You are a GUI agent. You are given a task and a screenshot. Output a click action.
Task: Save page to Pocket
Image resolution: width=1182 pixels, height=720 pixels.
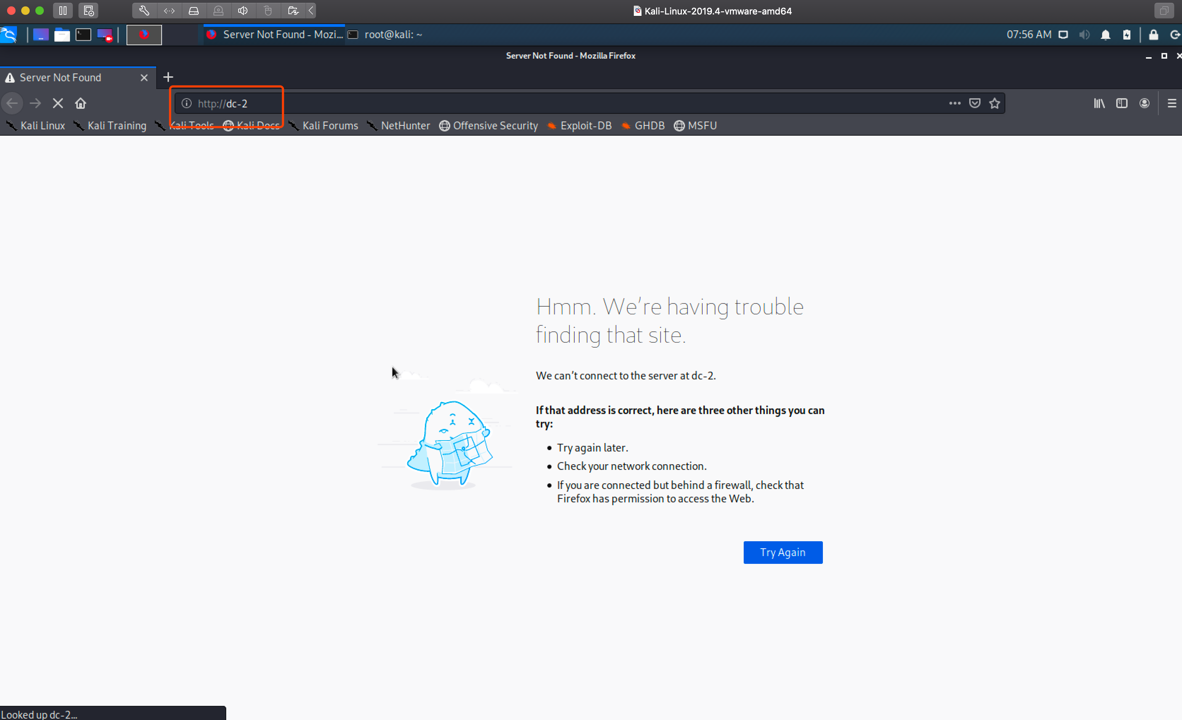(974, 104)
